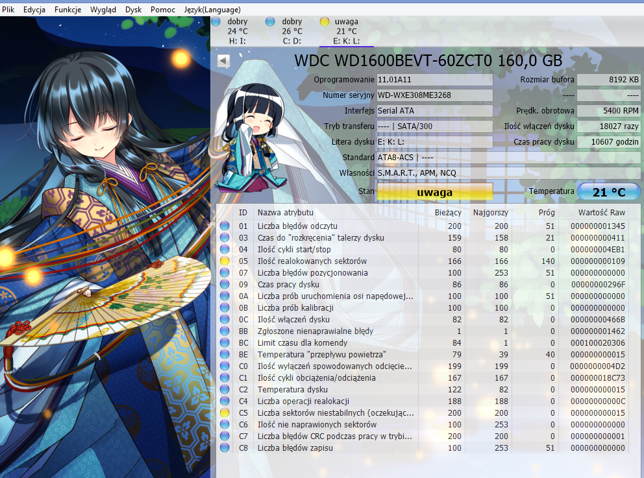Select the E: K: L: disk tab
Screen dimensions: 644x478
point(346,31)
